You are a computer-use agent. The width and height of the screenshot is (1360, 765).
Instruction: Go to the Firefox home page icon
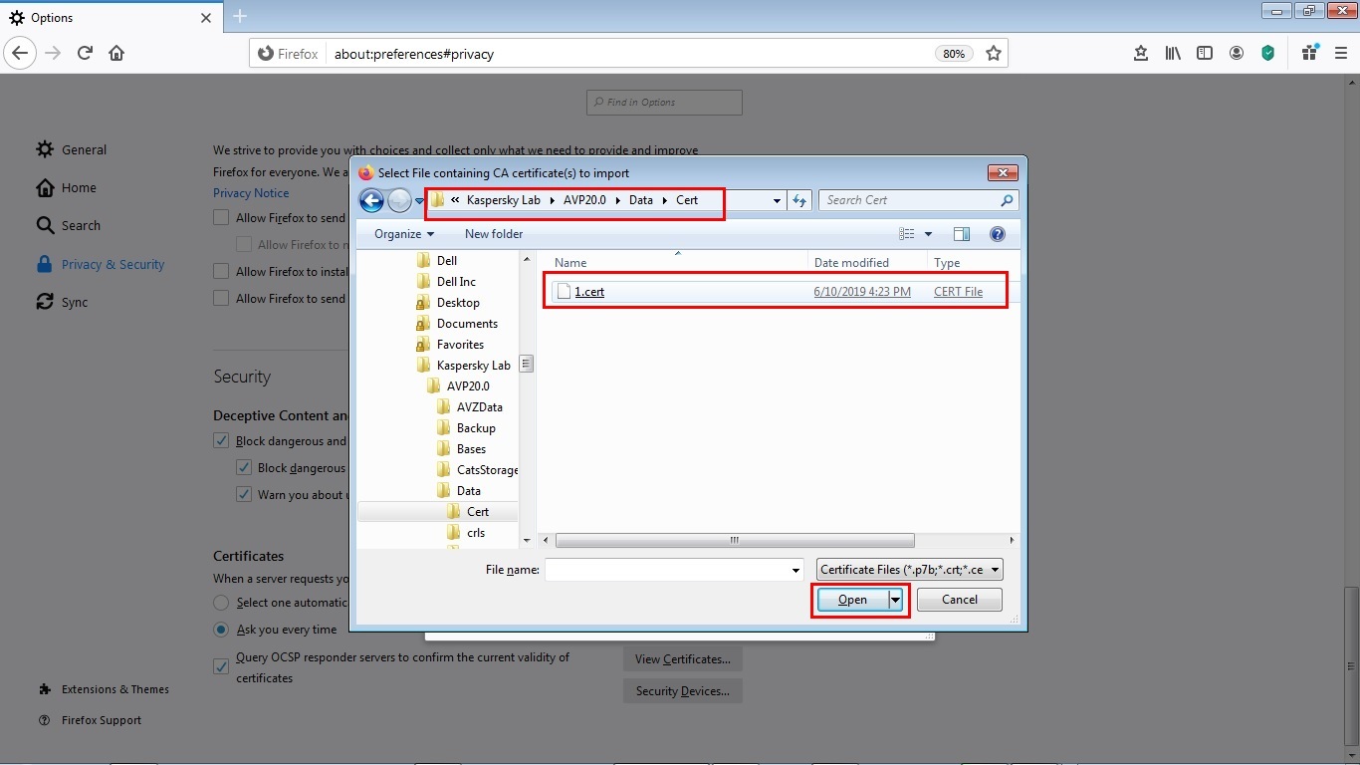[x=116, y=54]
